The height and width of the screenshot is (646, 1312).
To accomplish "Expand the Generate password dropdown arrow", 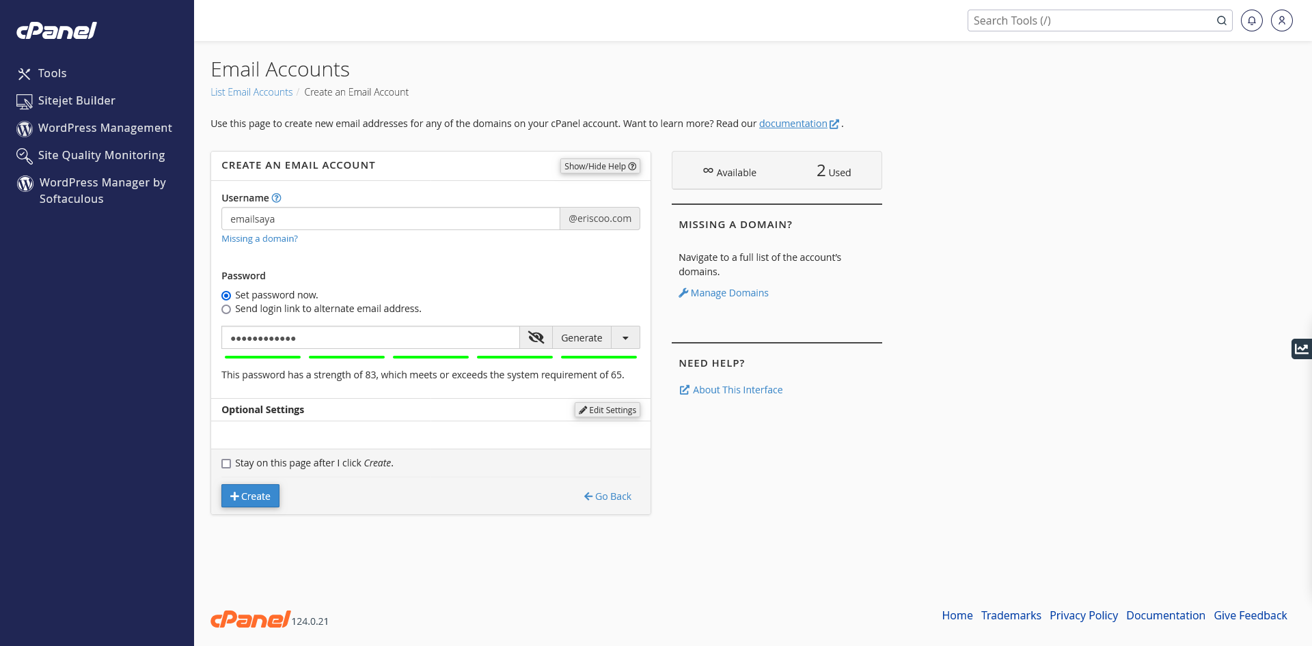I will 625,337.
